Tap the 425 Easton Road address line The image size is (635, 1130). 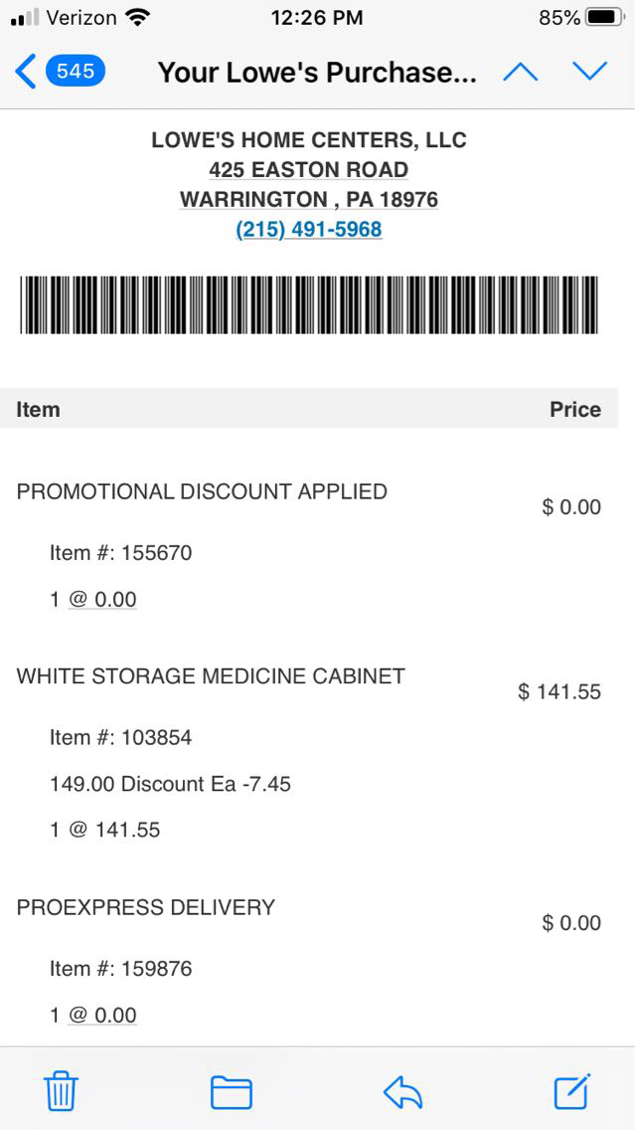tap(309, 170)
